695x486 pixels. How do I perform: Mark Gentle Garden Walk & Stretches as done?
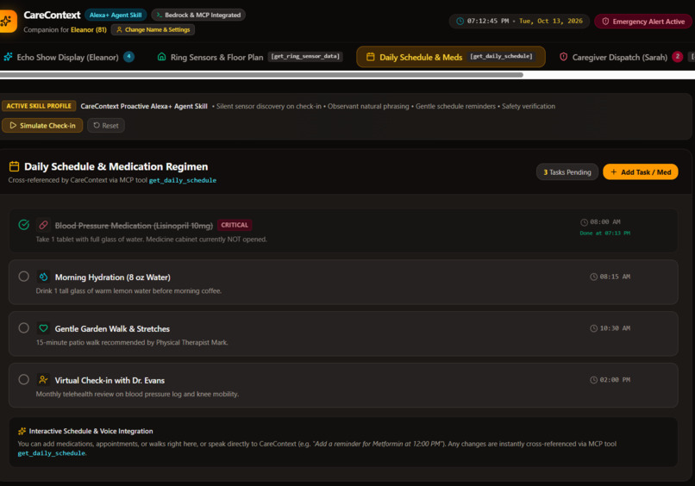pyautogui.click(x=24, y=327)
